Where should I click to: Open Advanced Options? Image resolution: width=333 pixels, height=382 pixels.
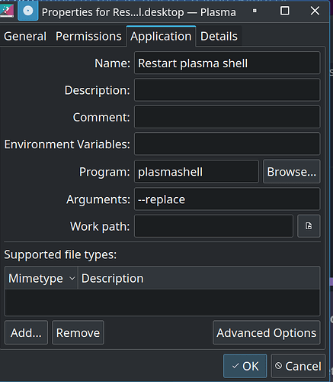[267, 332]
